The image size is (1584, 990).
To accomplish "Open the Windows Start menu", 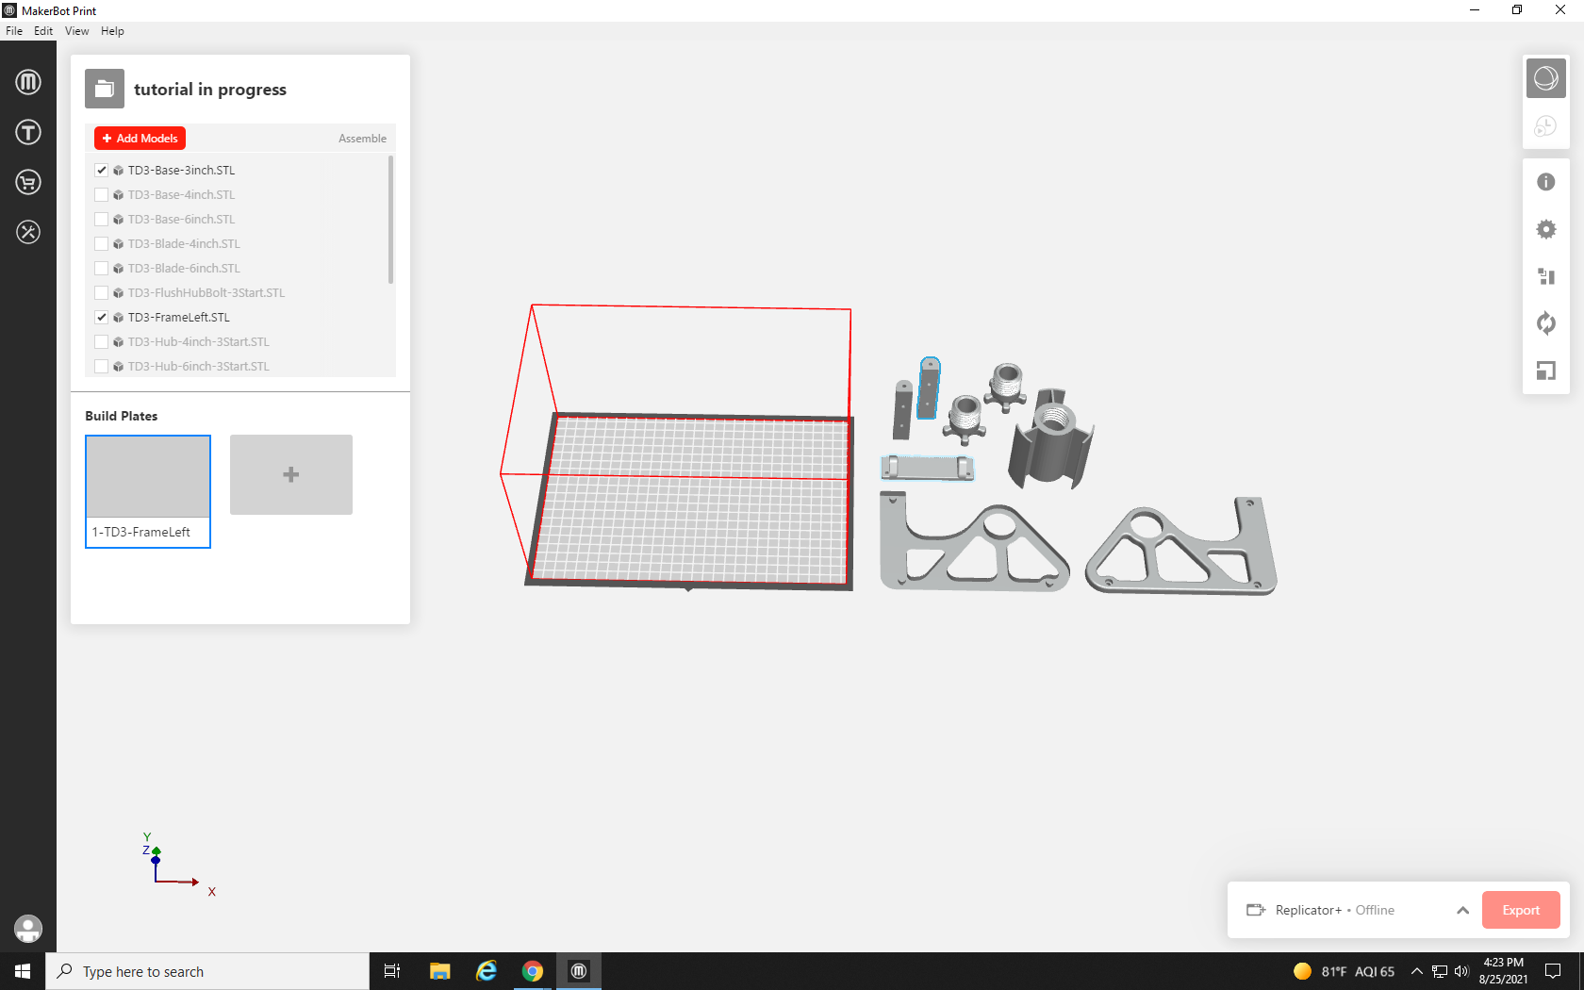I will pyautogui.click(x=23, y=971).
